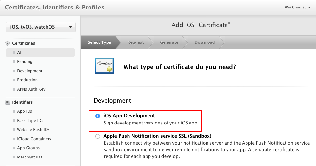Click the Request step tab

(135, 42)
